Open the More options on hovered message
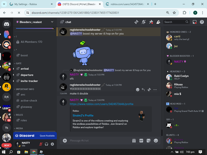Viewport: 207px width, 155px height. (x=155, y=90)
